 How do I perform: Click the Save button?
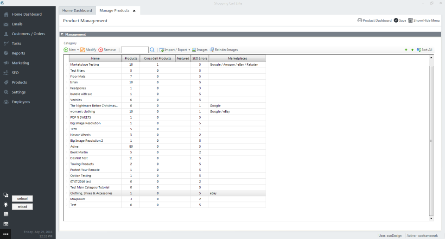(400, 20)
